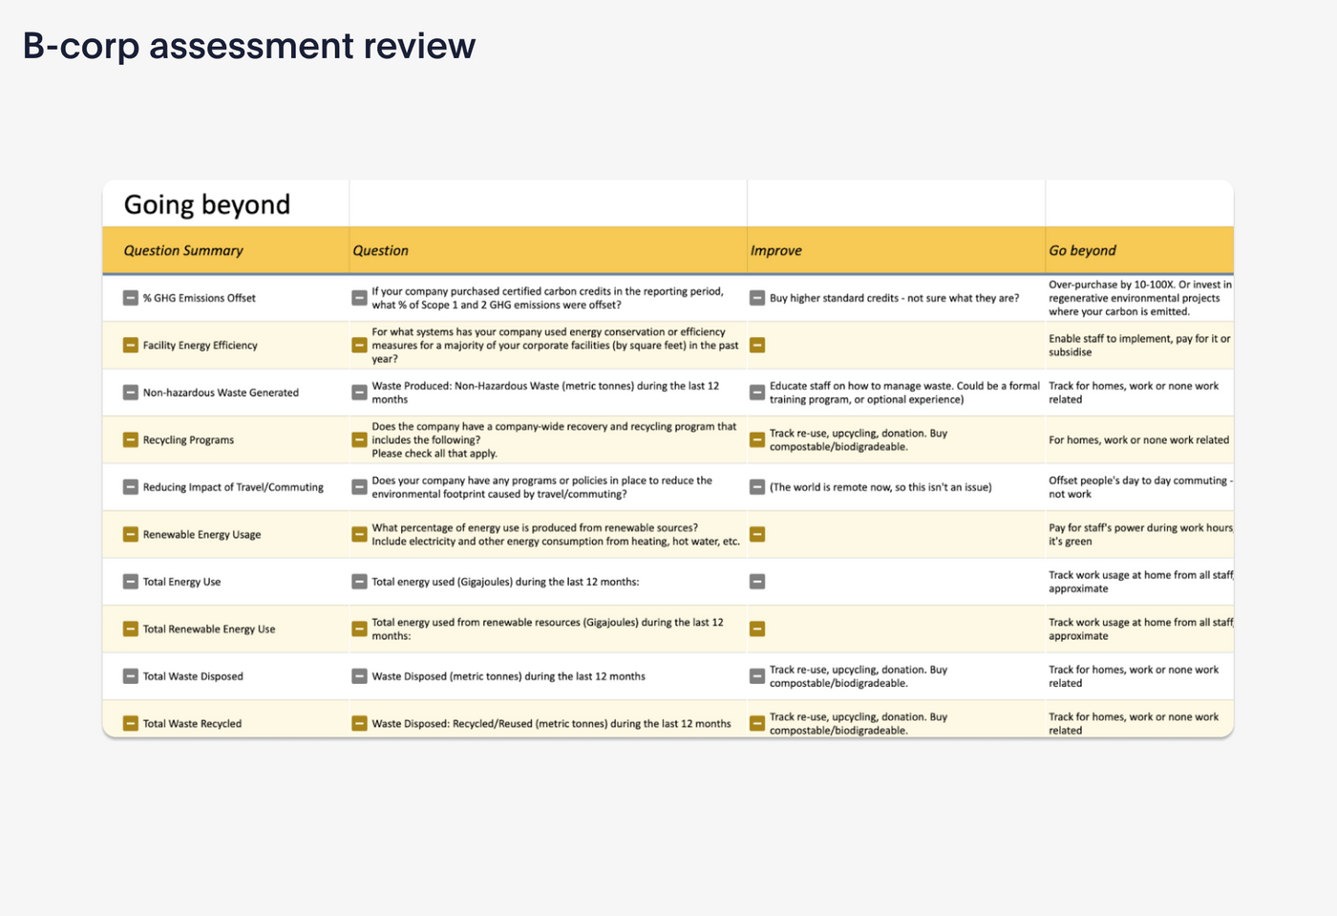Screen dimensions: 1337x916
Task: Toggle minus checkbox beside % GHG Emissions Offset
Action: coord(131,298)
